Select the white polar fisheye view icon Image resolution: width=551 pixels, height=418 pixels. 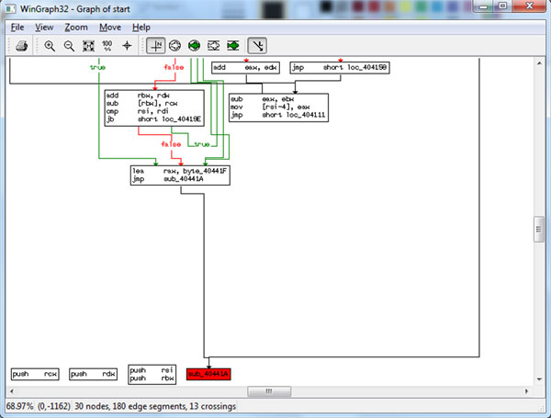click(174, 46)
